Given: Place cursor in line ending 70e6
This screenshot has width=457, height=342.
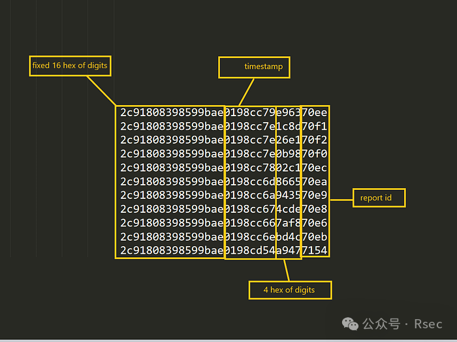Looking at the screenshot, I should tap(223, 223).
